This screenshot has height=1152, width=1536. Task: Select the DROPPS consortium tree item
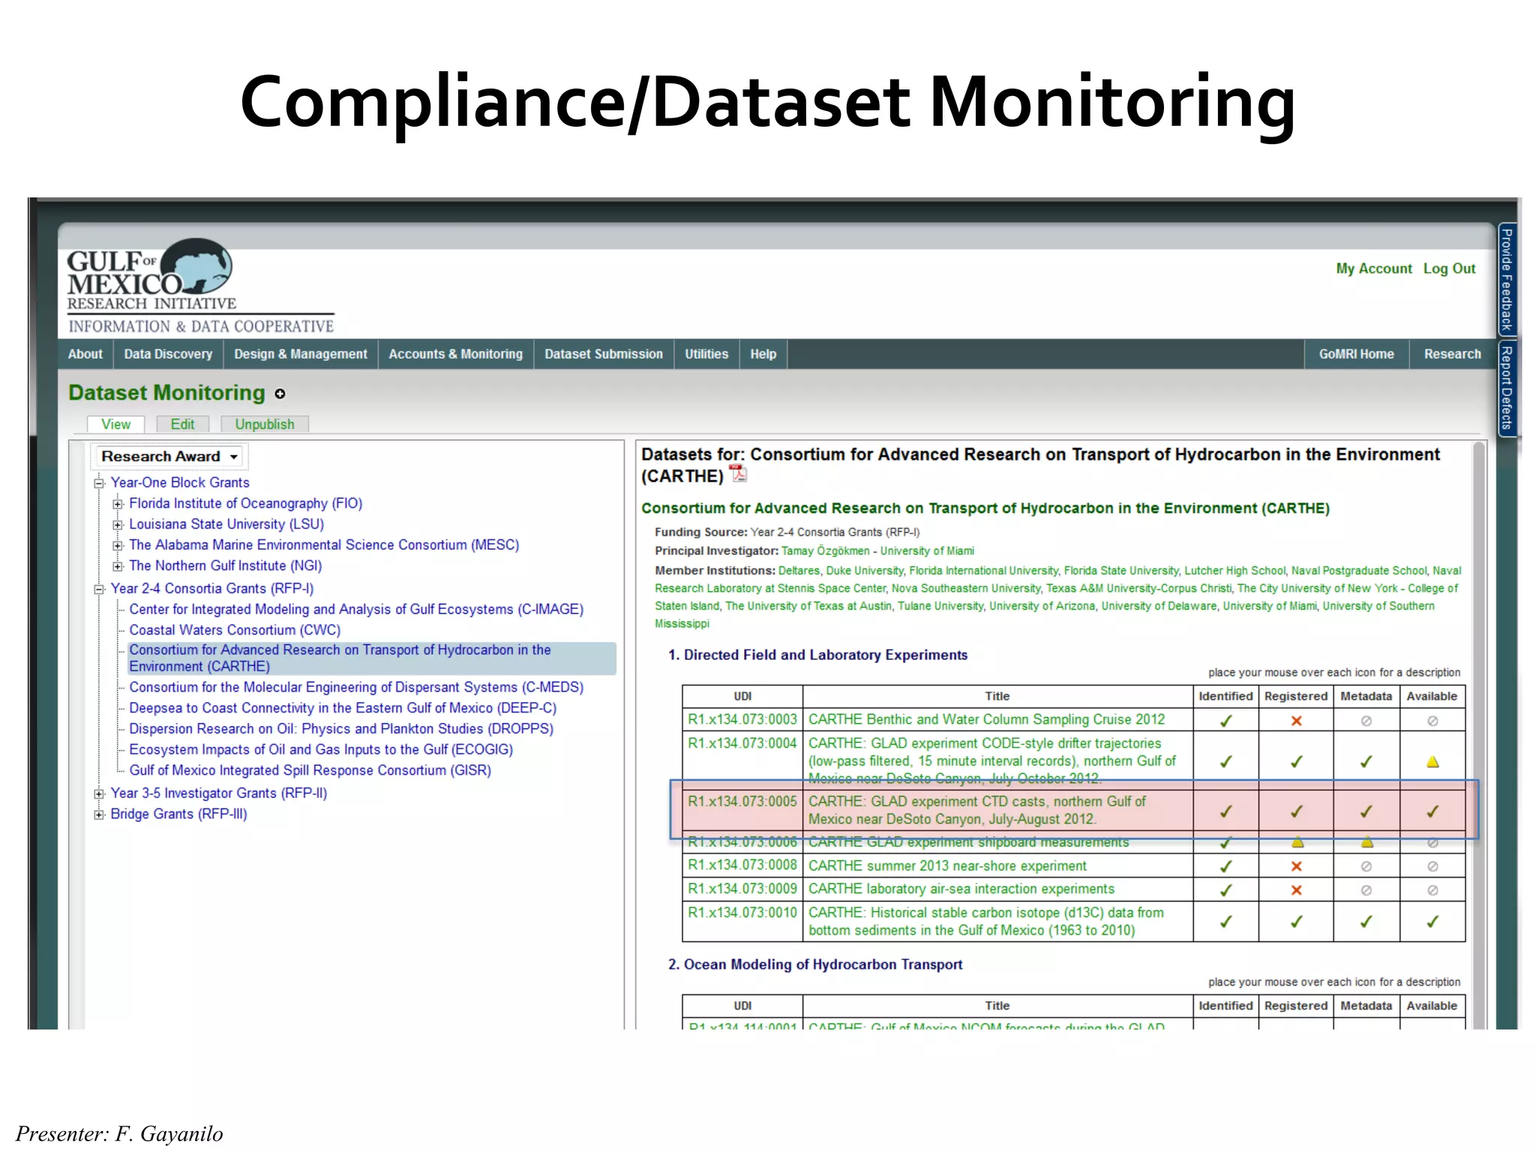coord(341,729)
